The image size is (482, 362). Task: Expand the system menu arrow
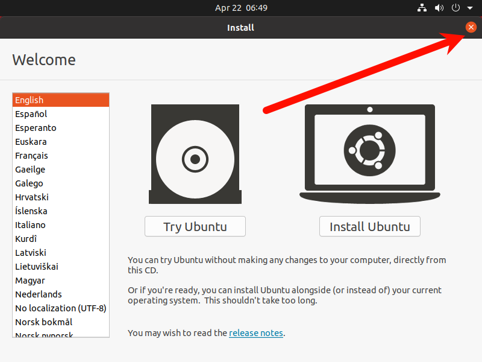[470, 8]
